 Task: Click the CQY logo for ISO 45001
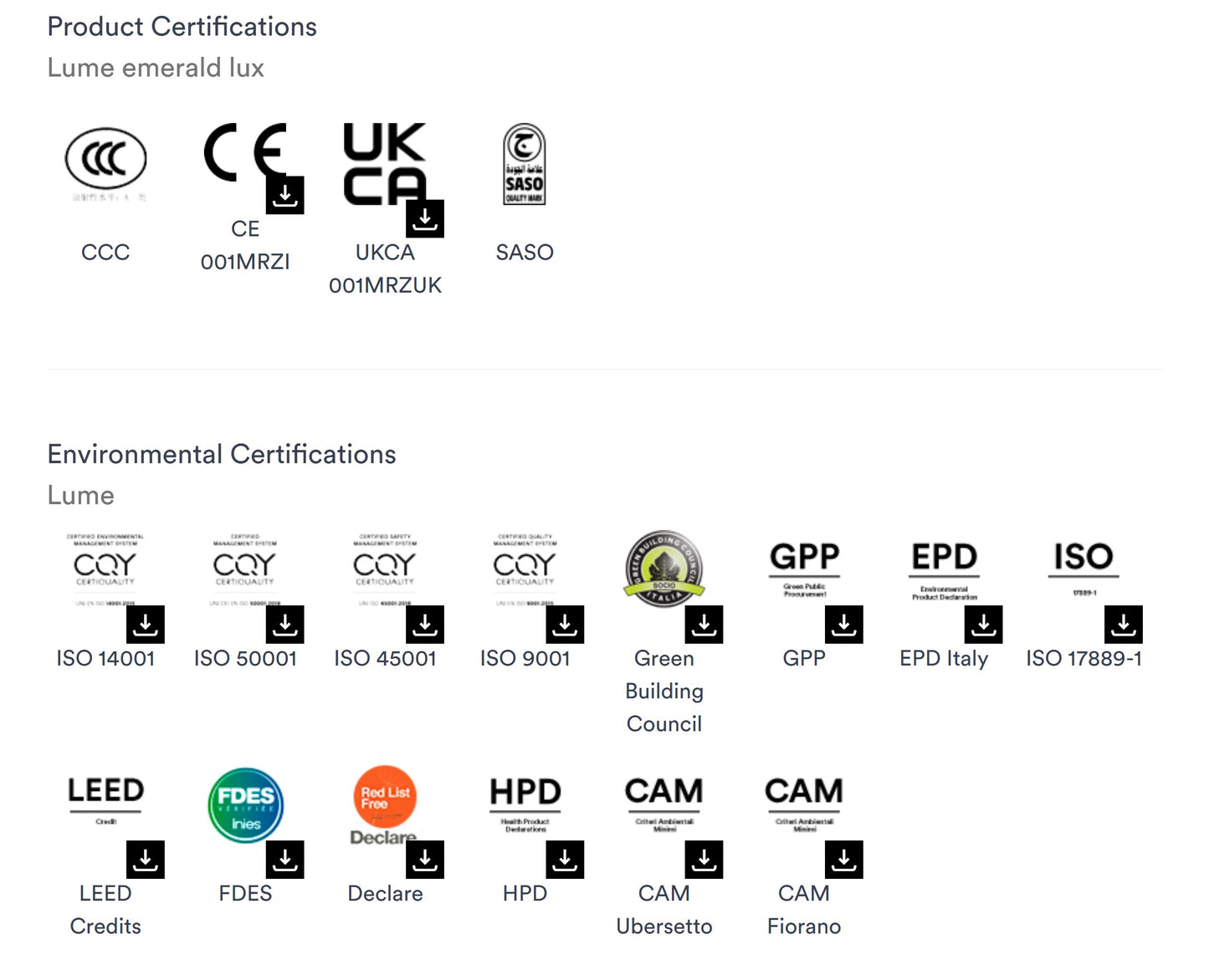[x=385, y=569]
